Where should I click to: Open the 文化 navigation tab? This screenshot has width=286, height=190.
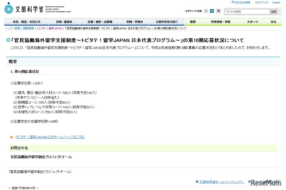pyautogui.click(x=273, y=22)
